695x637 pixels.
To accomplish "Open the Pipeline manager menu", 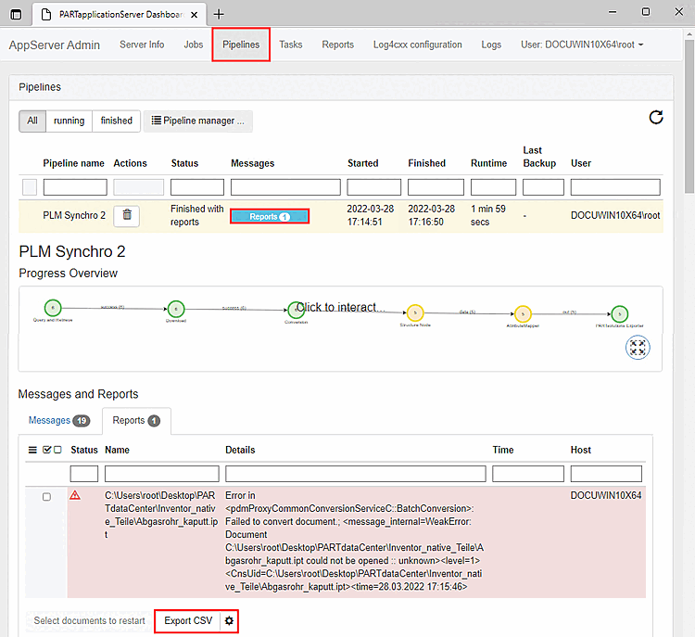I will [198, 121].
